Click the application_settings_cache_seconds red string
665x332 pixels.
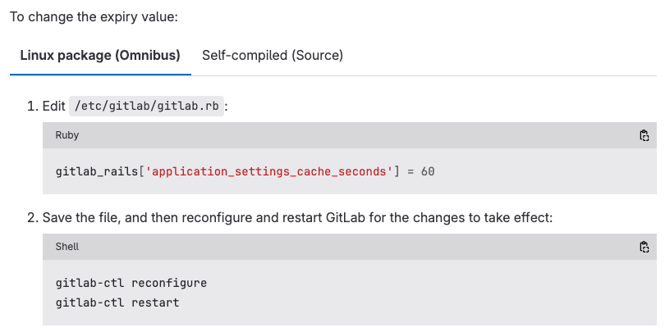268,172
